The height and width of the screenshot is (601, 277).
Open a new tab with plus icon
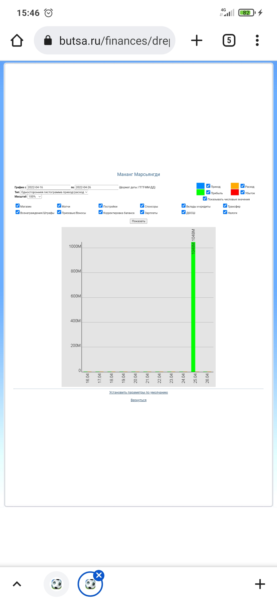tap(197, 41)
